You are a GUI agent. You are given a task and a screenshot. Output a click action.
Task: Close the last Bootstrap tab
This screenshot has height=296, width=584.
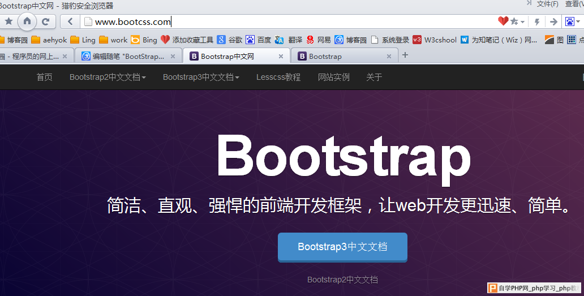pos(389,56)
